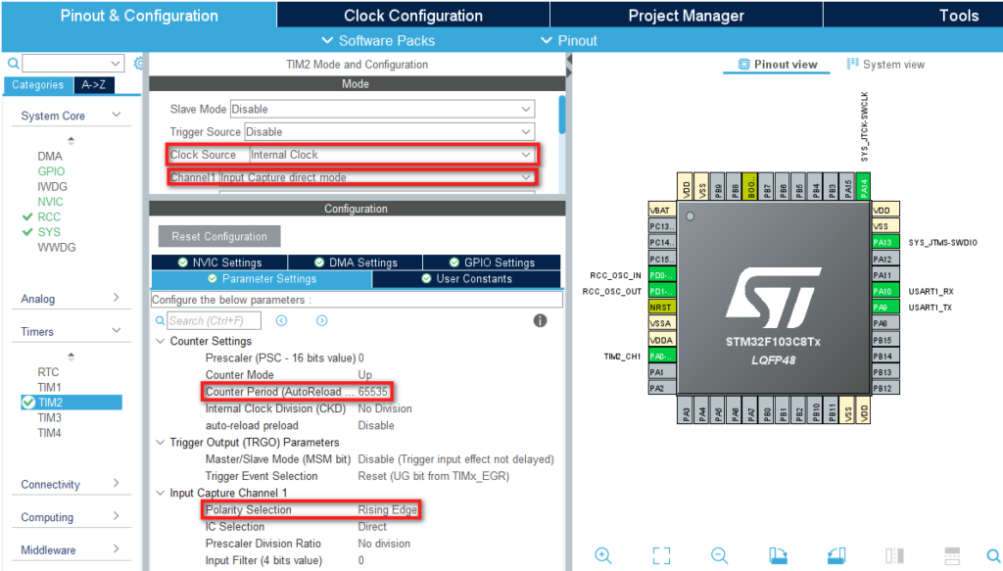Screen dimensions: 1003x571
Task: Rotate the chip view clockwise
Action: pyautogui.click(x=779, y=555)
